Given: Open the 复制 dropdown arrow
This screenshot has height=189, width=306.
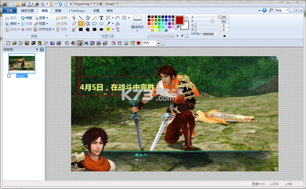Looking at the screenshot, I should click(18, 24).
